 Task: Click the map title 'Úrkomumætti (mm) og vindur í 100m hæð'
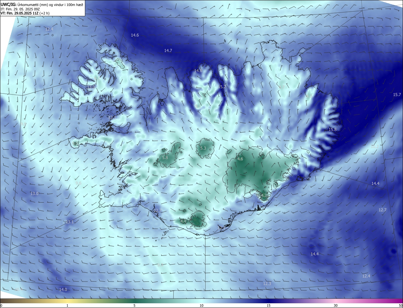50,4
